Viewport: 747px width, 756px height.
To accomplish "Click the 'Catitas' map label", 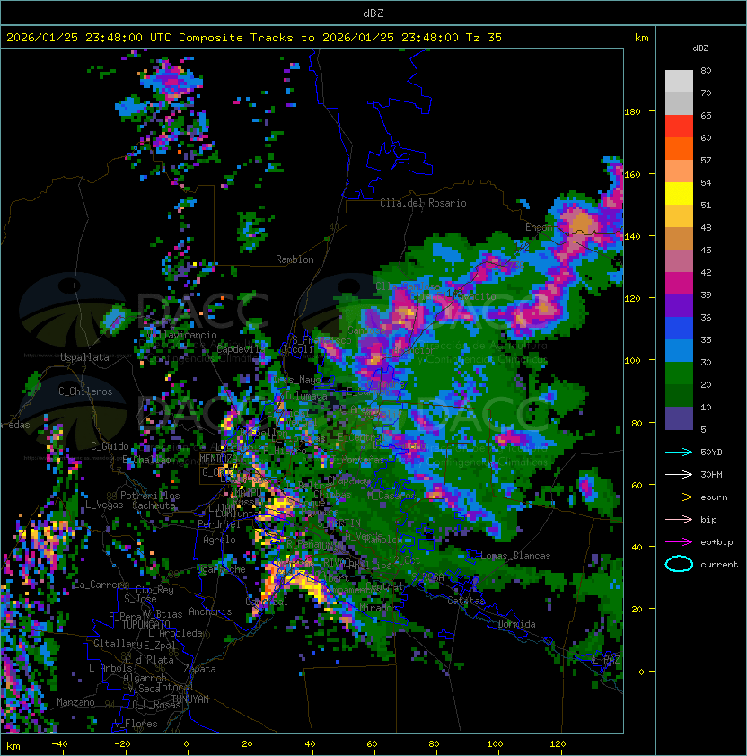I will (x=466, y=601).
